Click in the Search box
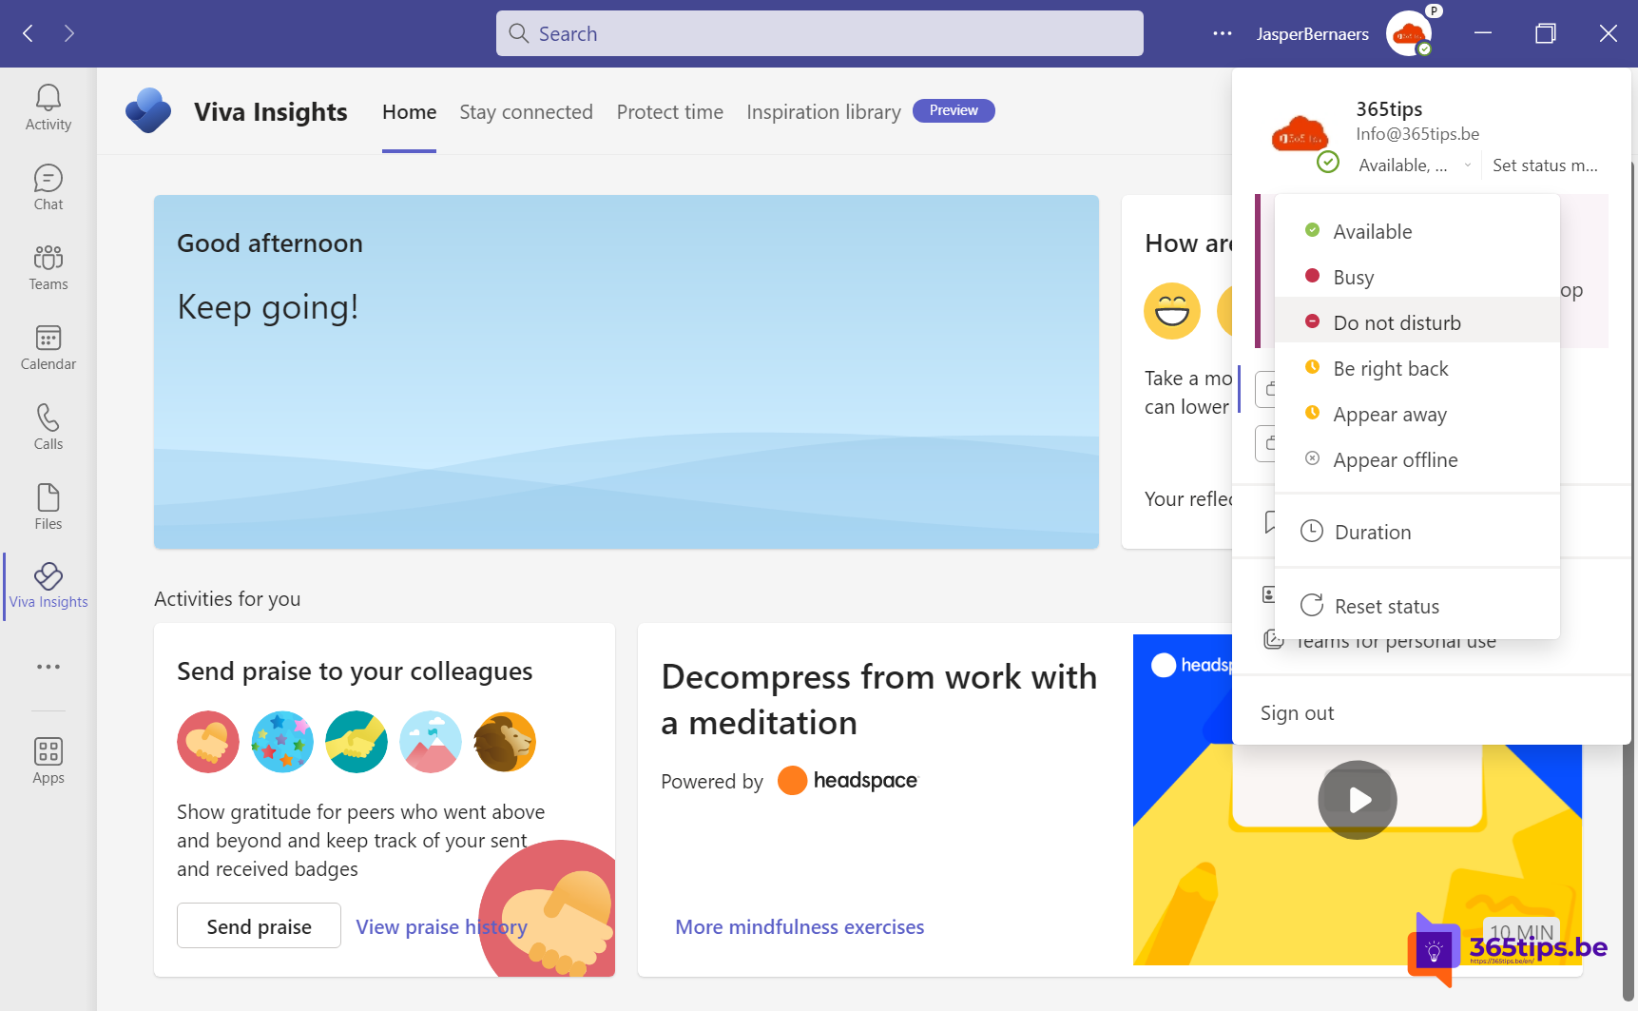This screenshot has width=1638, height=1011. 819,33
